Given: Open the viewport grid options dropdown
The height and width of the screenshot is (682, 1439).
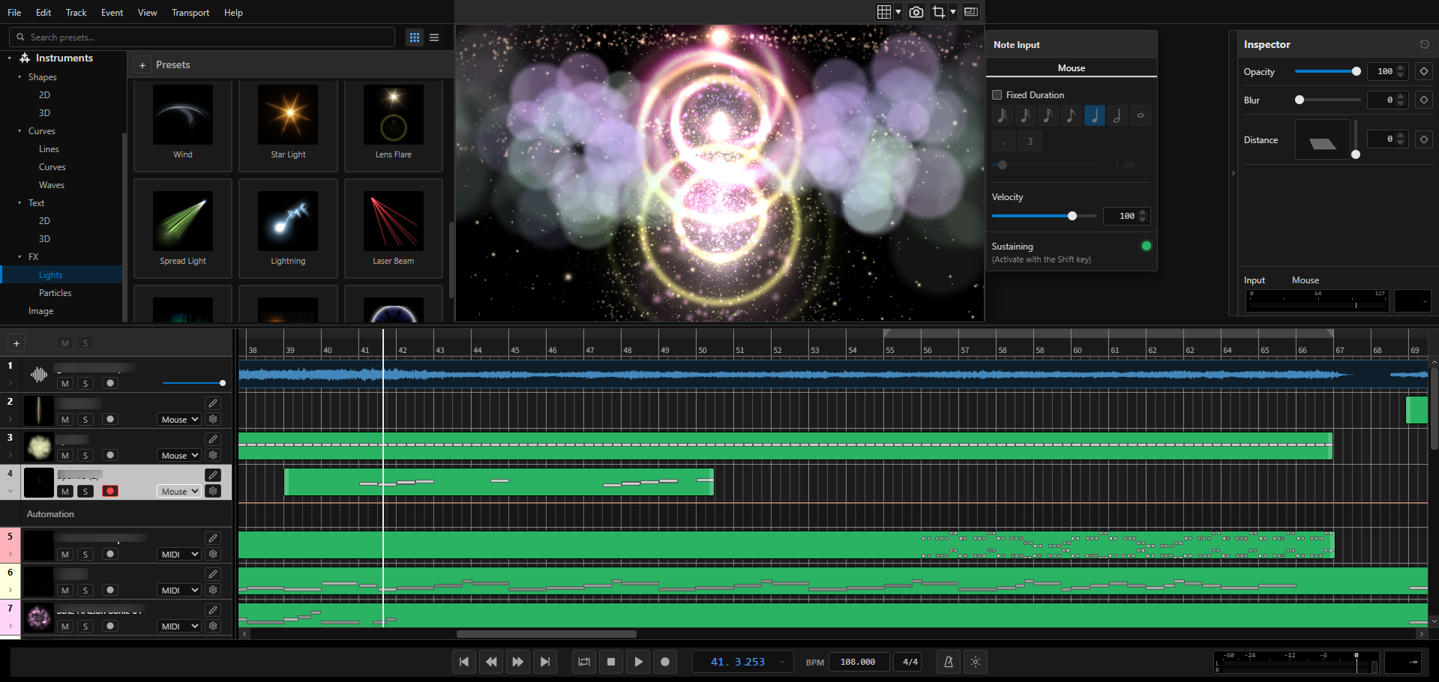Looking at the screenshot, I should pyautogui.click(x=898, y=12).
